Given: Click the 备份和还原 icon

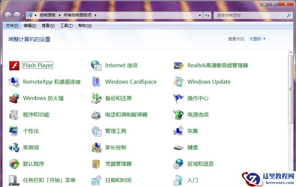Looking at the screenshot, I should click(96, 98).
